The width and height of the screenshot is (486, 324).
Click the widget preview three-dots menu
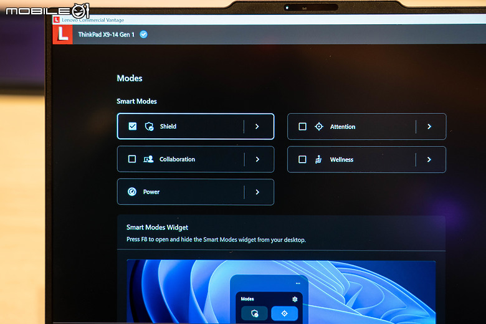point(298,283)
